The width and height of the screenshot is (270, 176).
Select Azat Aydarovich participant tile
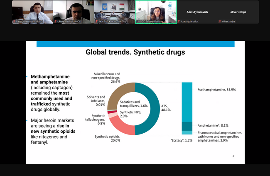tap(197, 10)
